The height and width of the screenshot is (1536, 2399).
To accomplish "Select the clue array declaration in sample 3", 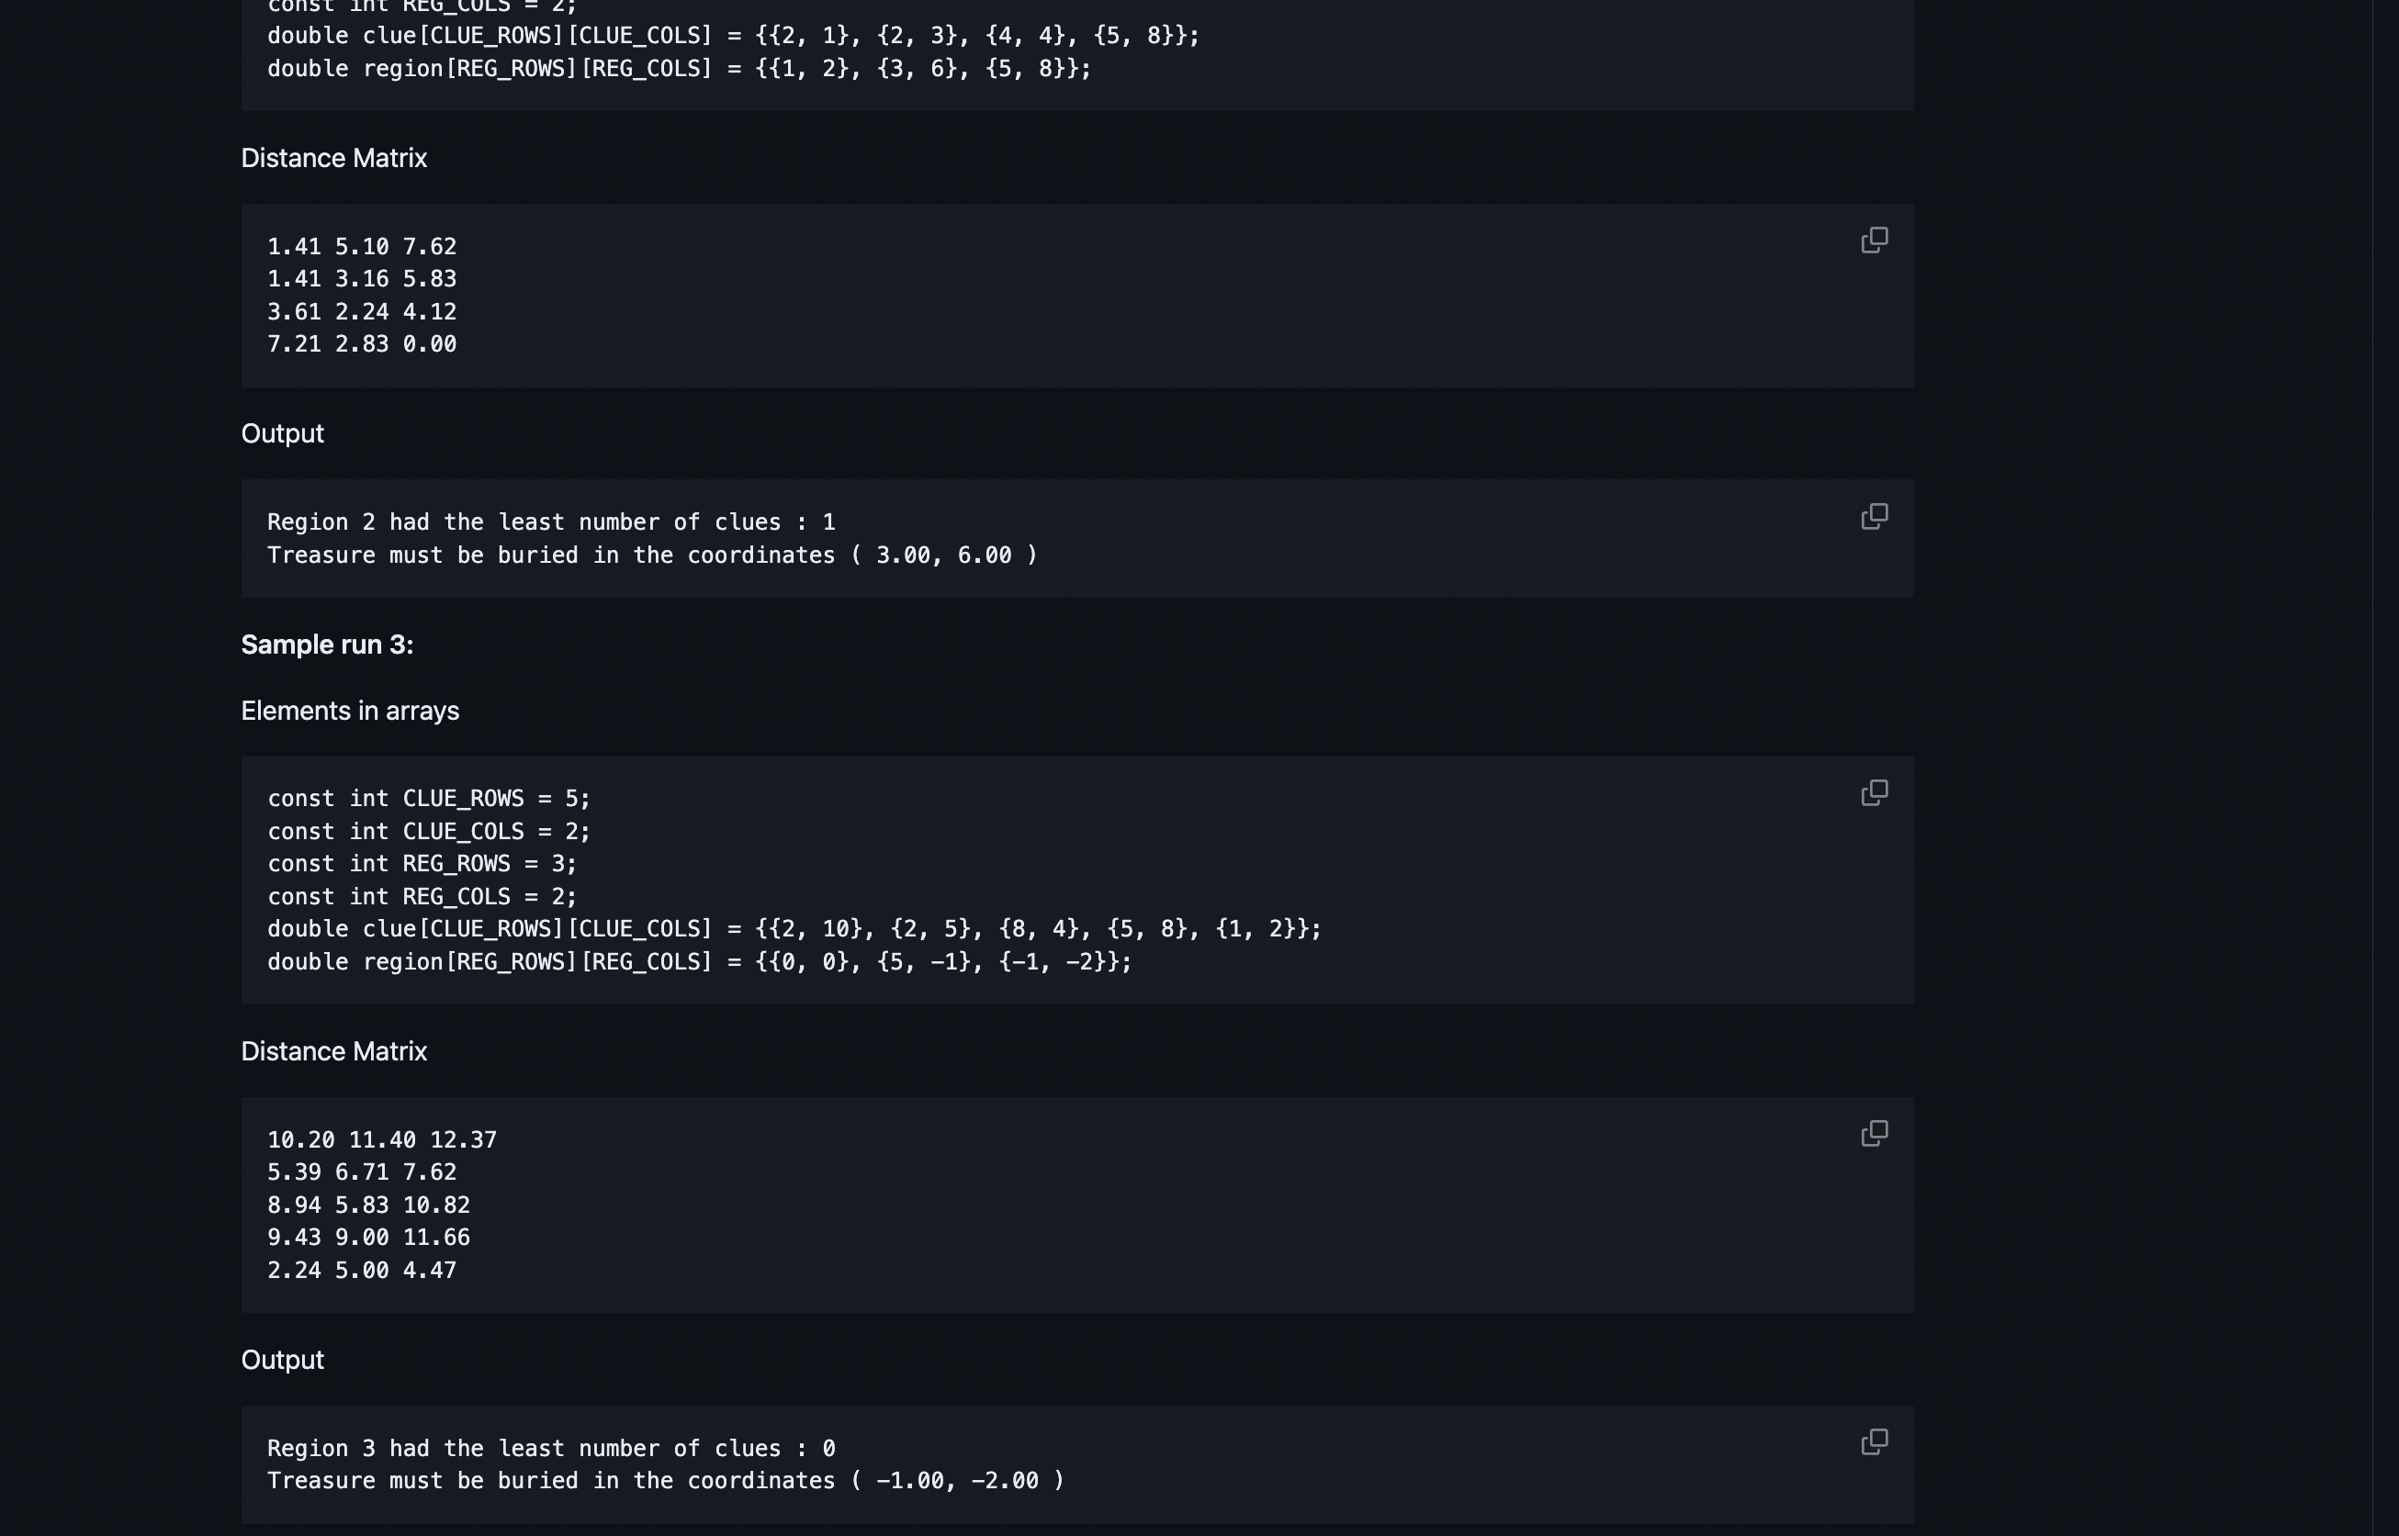I will pos(793,927).
